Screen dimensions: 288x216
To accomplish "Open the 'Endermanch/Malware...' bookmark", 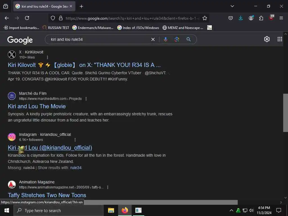I will point(93,28).
